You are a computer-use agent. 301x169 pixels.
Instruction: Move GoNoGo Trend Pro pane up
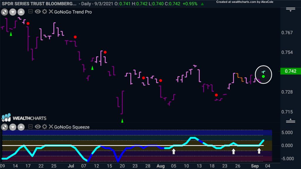(21, 12)
